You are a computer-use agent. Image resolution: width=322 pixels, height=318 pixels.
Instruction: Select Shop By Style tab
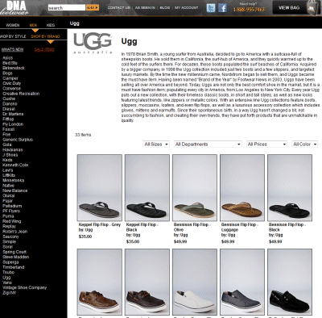point(13,36)
